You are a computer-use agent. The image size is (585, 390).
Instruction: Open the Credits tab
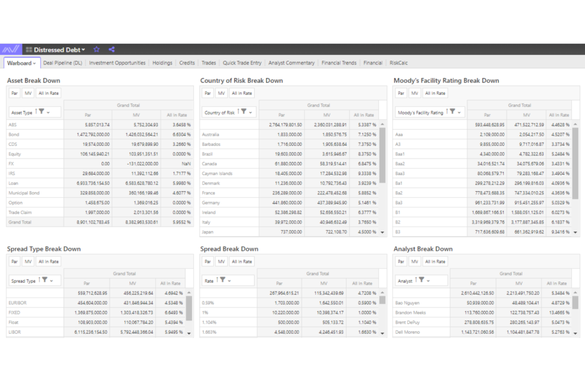pyautogui.click(x=187, y=63)
